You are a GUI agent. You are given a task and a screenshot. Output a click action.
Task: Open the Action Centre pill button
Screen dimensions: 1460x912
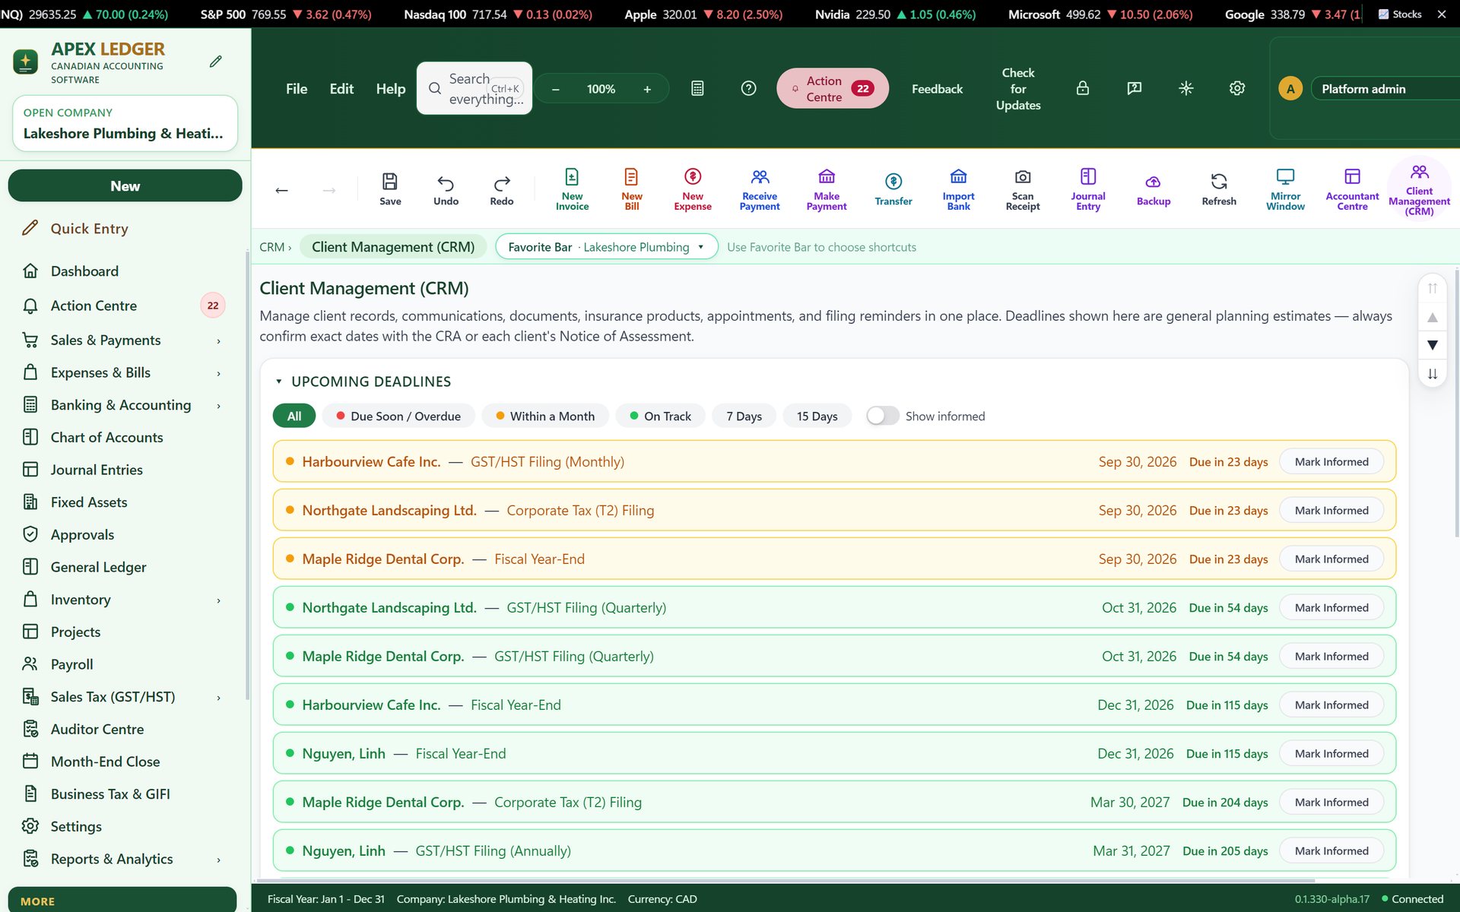tap(833, 88)
